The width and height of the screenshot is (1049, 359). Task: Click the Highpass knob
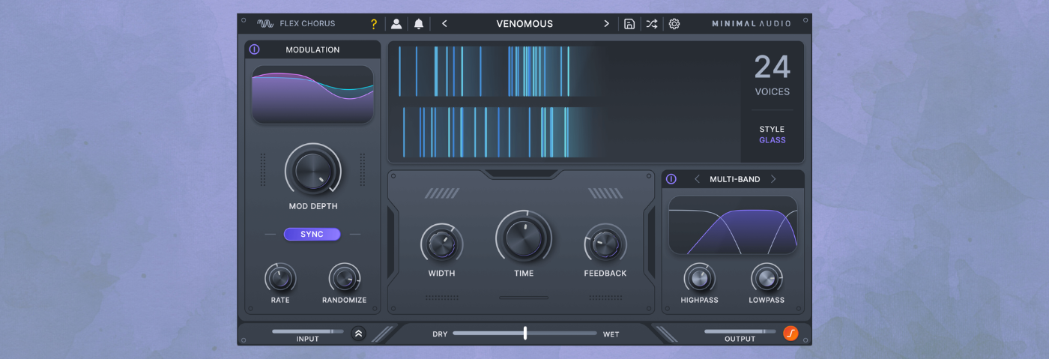click(x=699, y=279)
